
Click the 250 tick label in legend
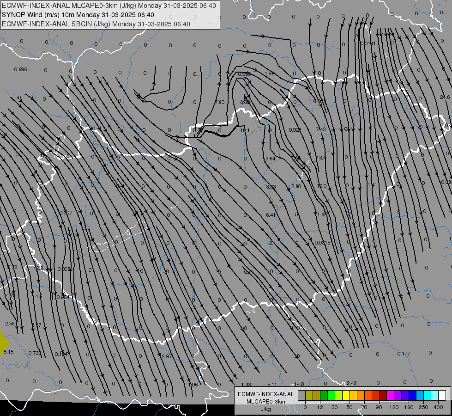tap(423, 407)
